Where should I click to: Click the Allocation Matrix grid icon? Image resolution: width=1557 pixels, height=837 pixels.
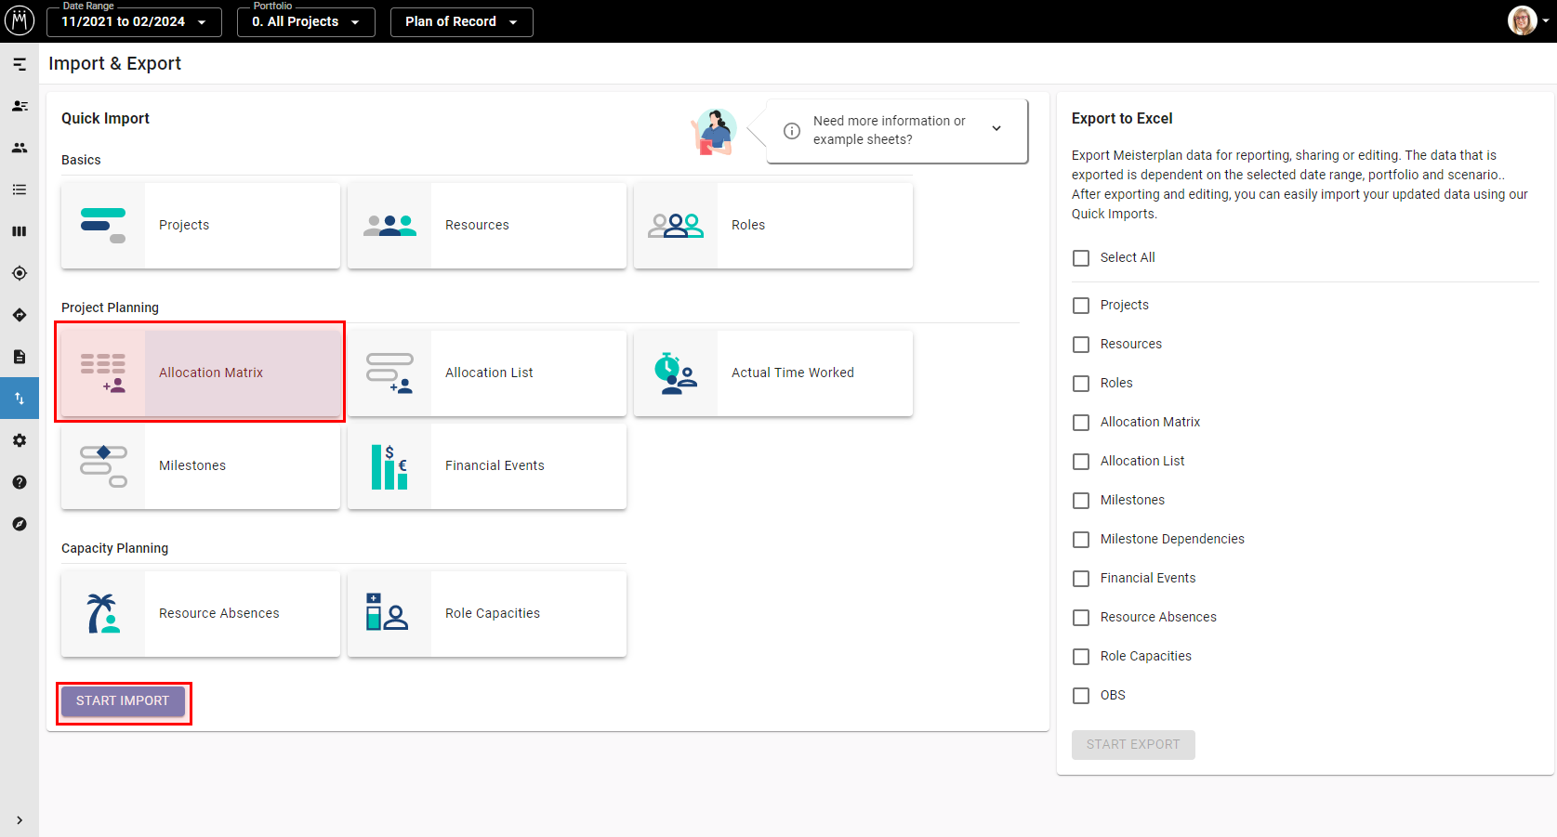103,373
